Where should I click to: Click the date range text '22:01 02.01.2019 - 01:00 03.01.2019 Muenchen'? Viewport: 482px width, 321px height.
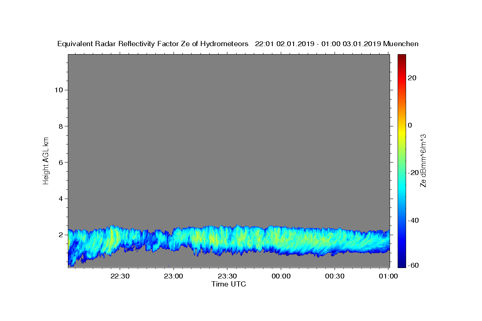click(337, 44)
